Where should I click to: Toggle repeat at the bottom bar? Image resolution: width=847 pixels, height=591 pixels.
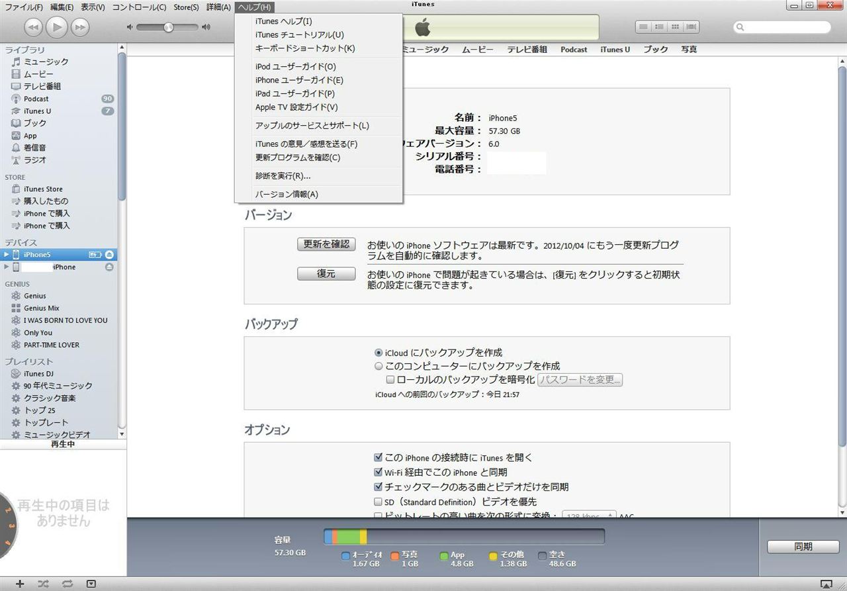67,584
